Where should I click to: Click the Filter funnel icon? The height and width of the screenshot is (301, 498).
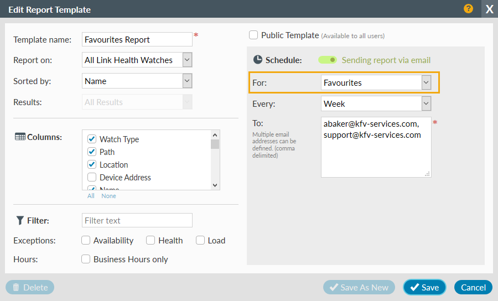pyautogui.click(x=19, y=220)
